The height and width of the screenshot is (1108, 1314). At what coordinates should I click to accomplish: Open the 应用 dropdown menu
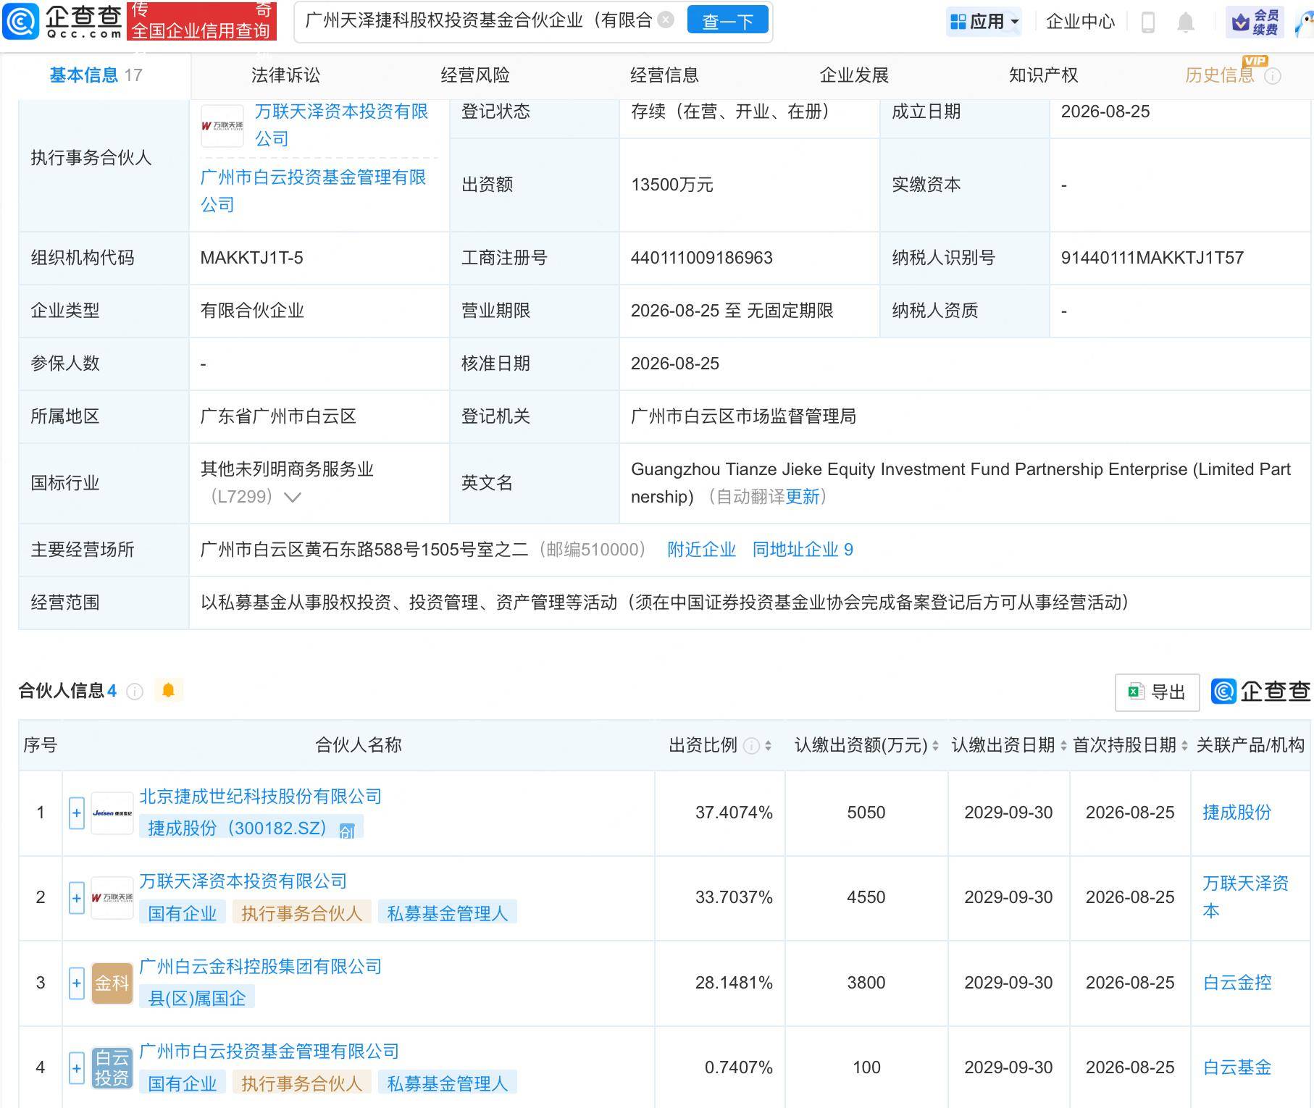pos(984,22)
